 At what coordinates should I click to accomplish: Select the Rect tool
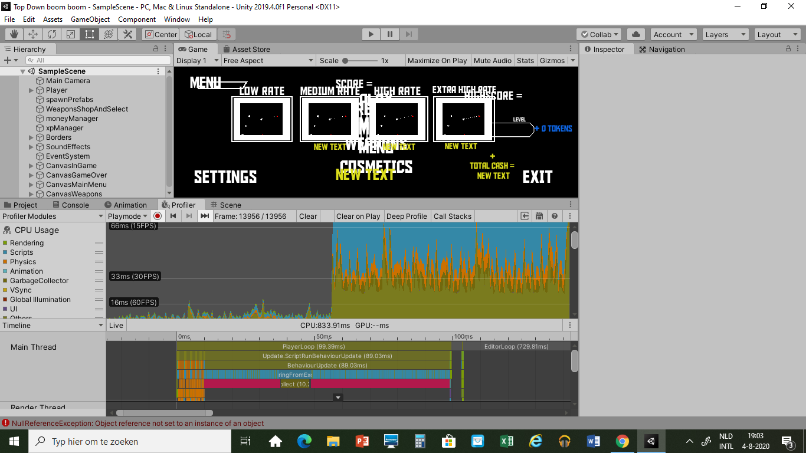[90, 34]
